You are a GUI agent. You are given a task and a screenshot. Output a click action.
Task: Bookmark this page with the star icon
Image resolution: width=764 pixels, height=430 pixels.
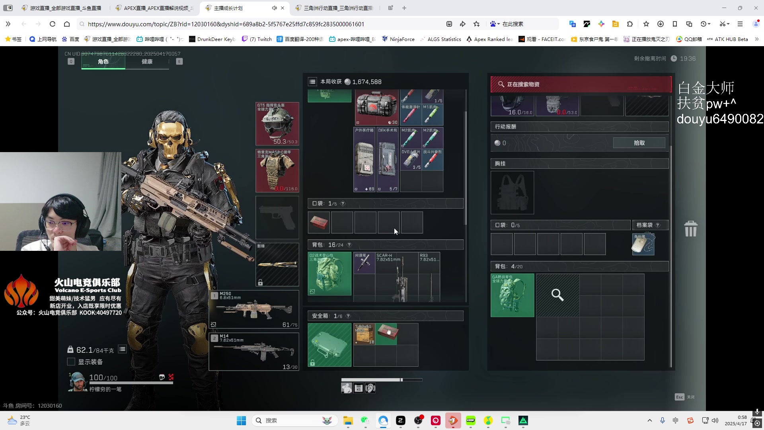(x=476, y=24)
